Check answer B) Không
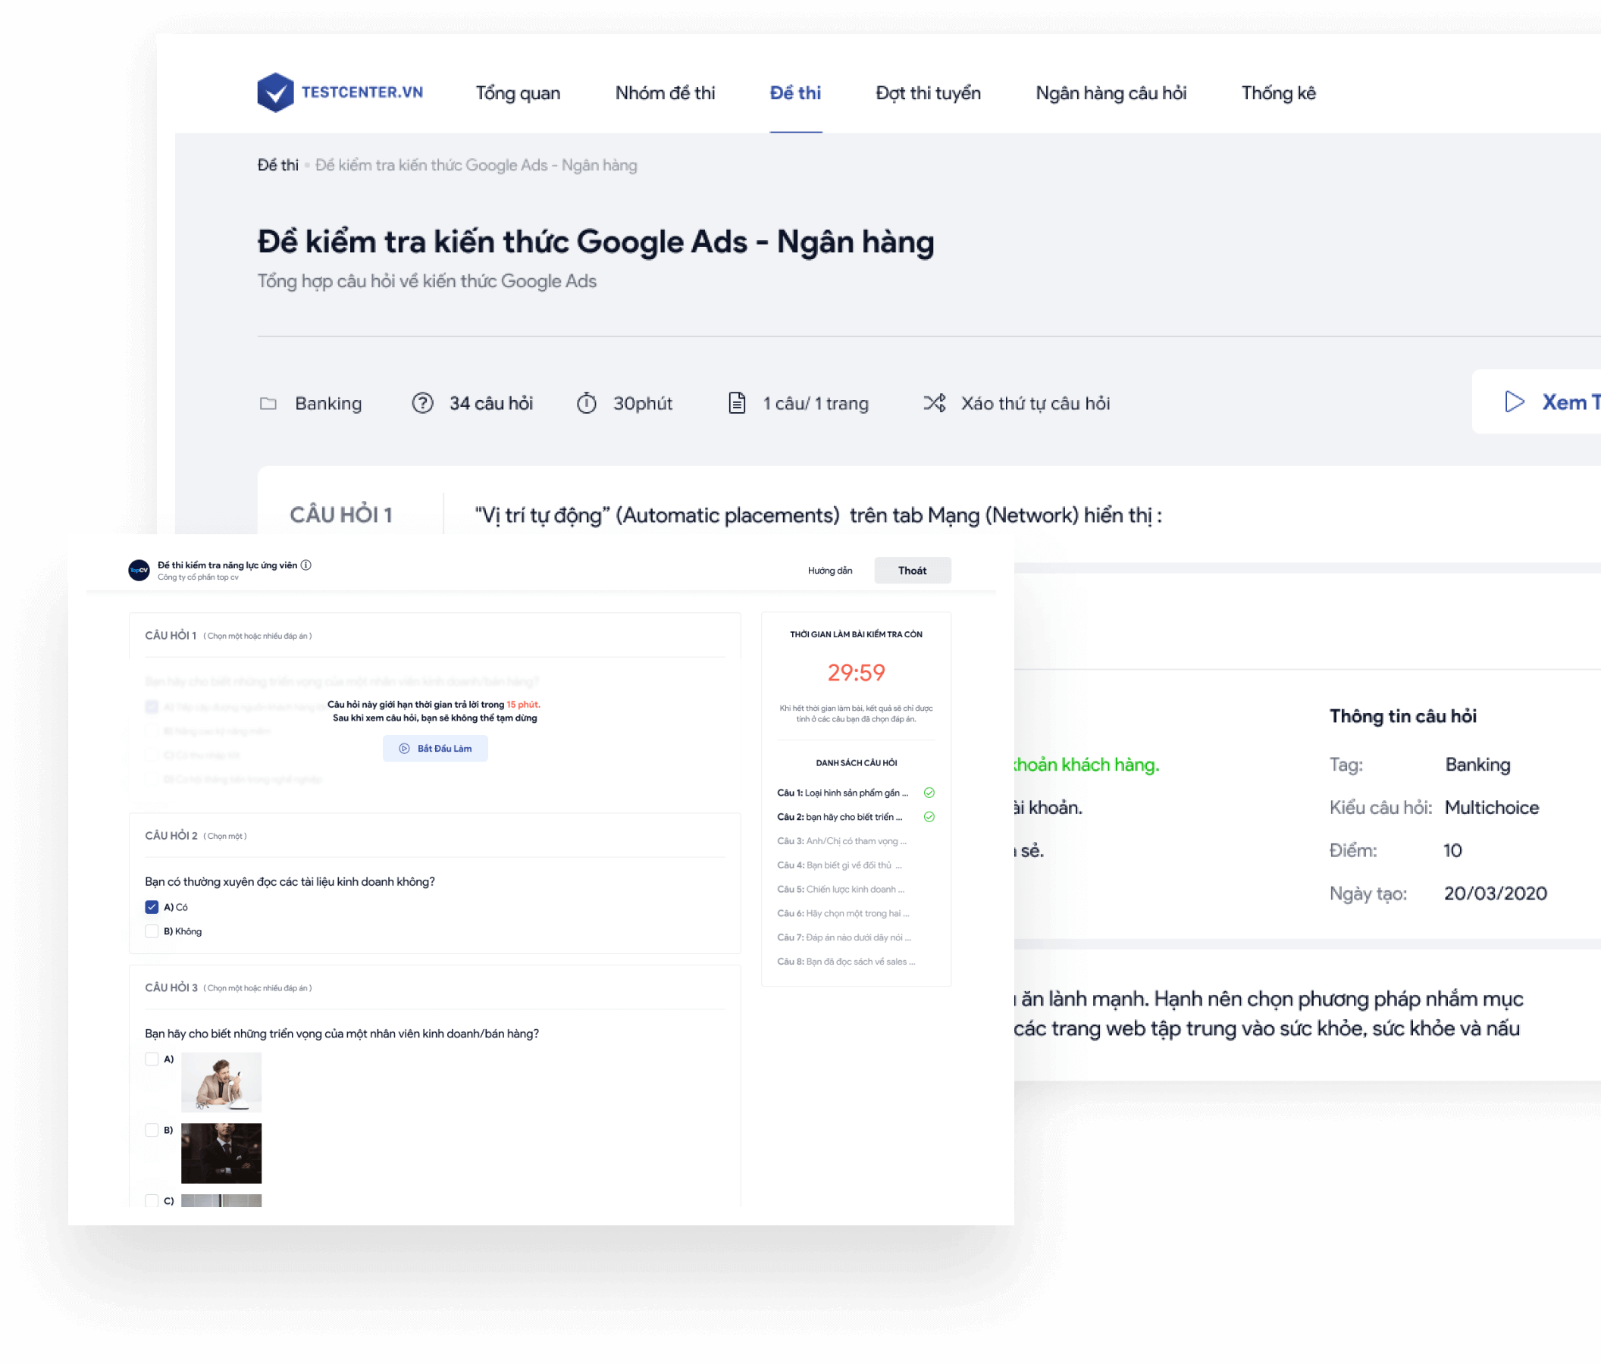This screenshot has height=1364, width=1601. point(152,931)
